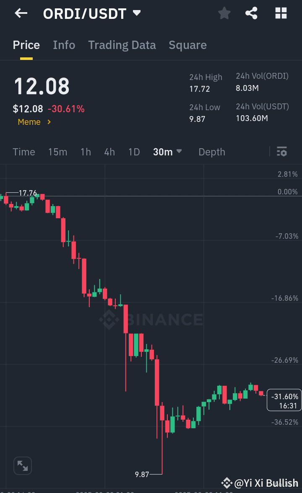
Task: Select the 1D timeframe
Action: [134, 152]
